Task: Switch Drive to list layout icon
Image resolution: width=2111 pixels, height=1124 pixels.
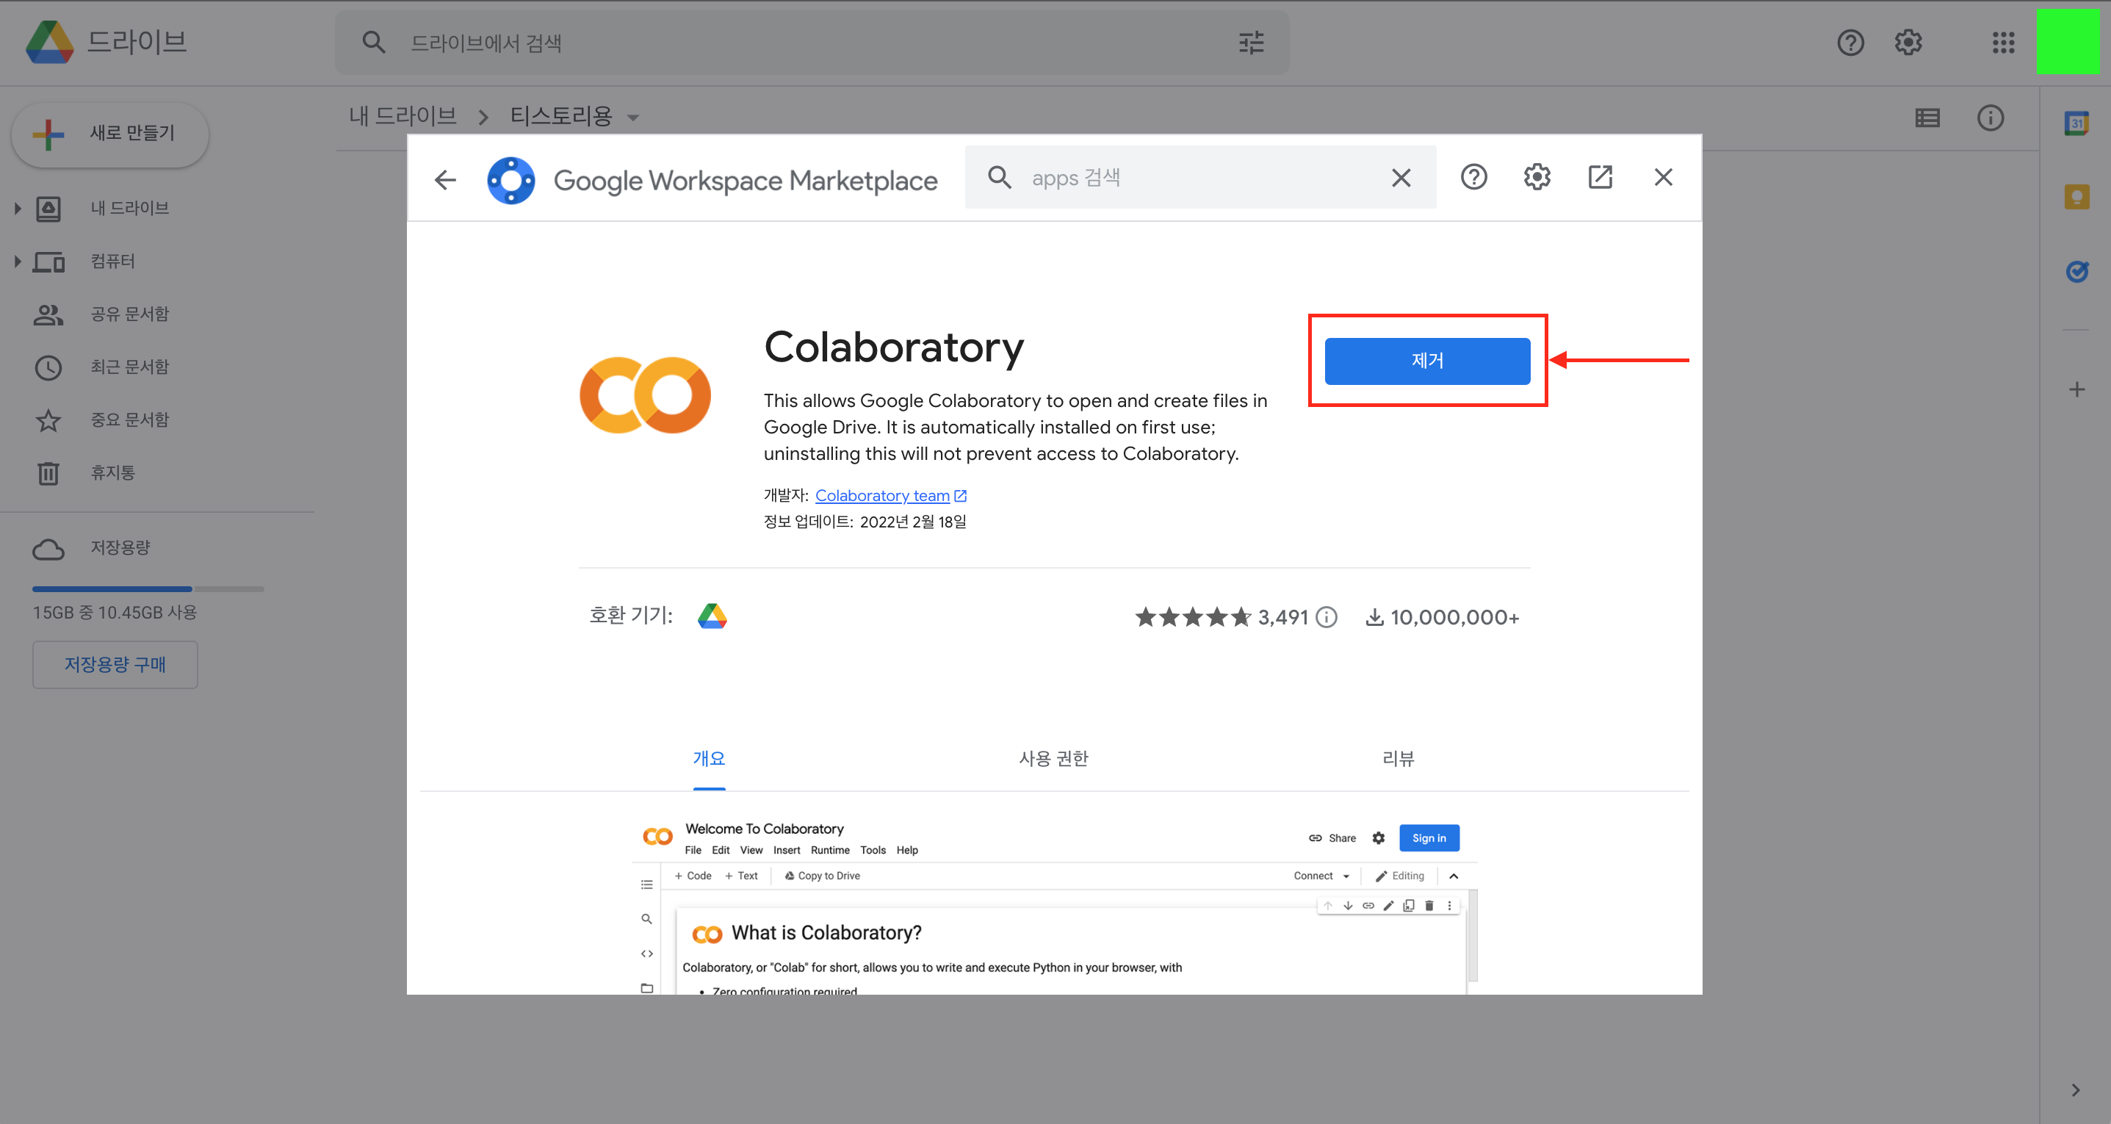Action: pos(1927,118)
